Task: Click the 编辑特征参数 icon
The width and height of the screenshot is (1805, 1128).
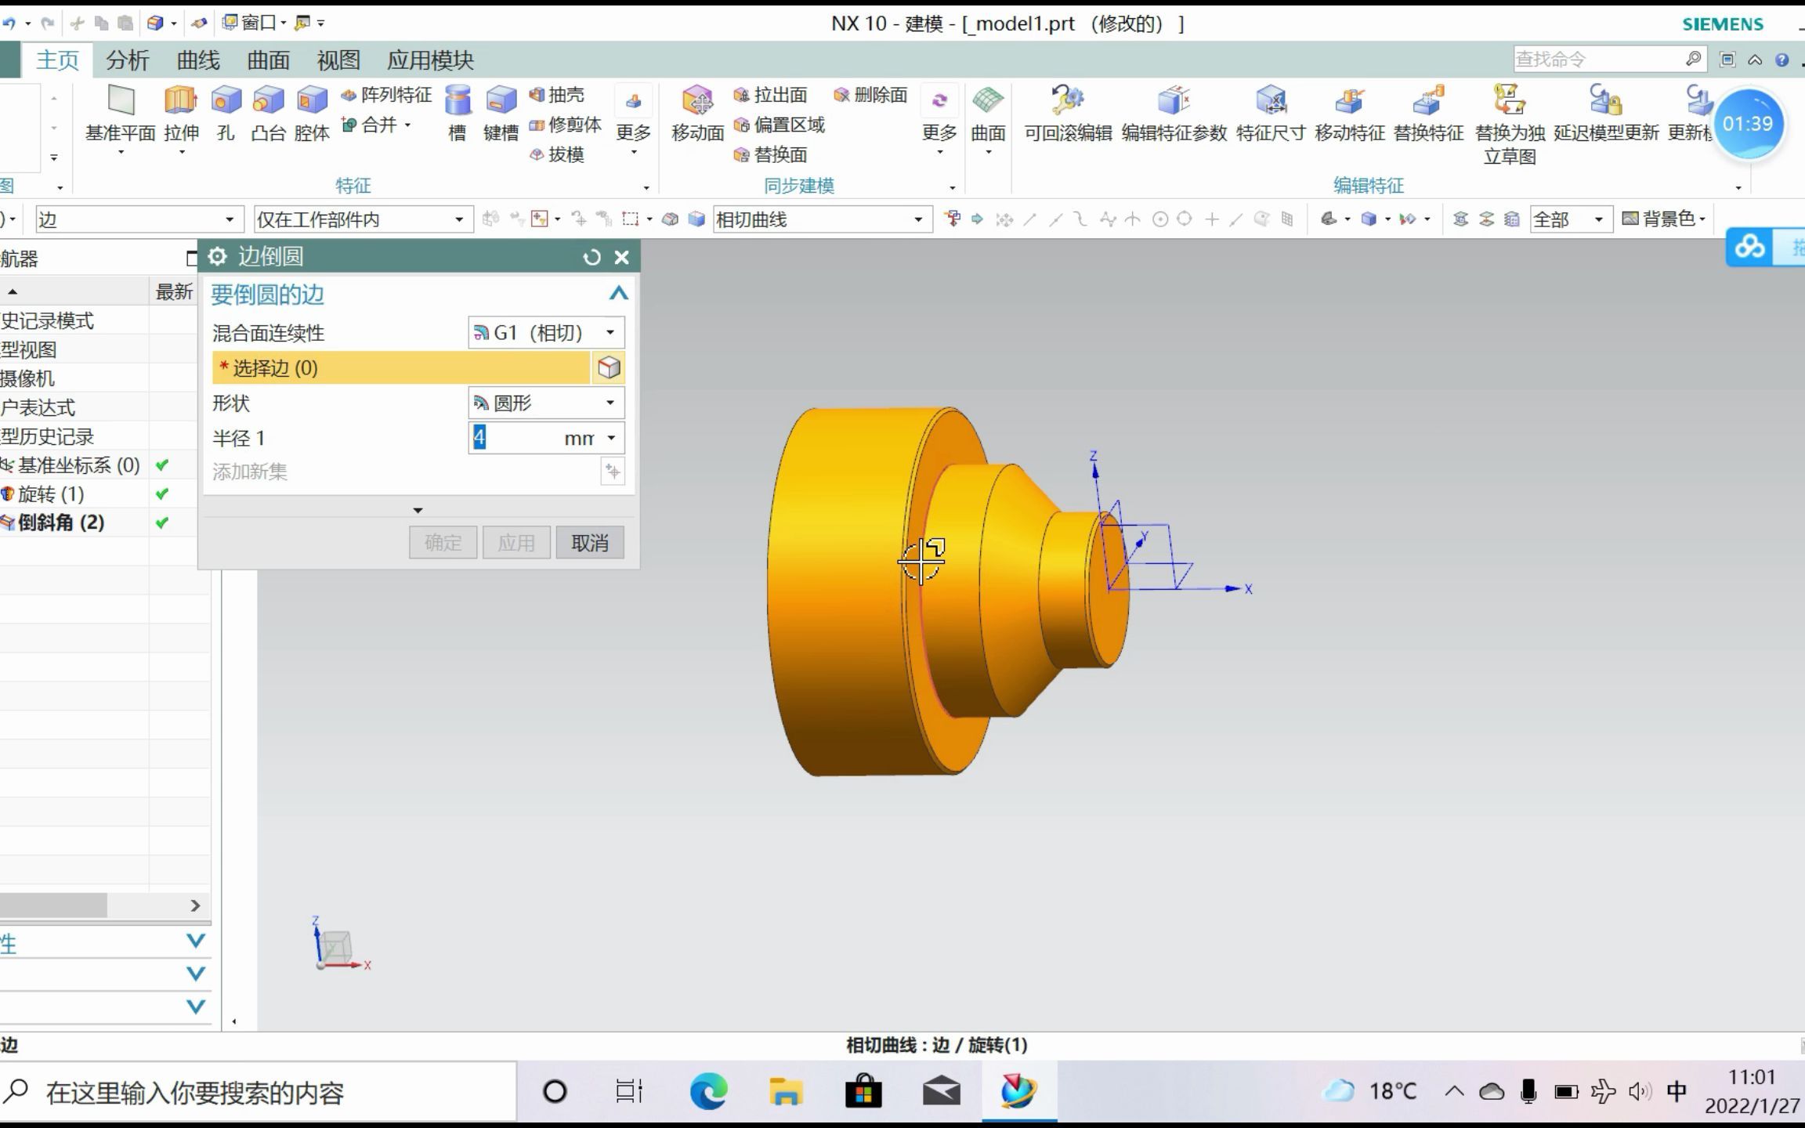Action: [x=1174, y=101]
